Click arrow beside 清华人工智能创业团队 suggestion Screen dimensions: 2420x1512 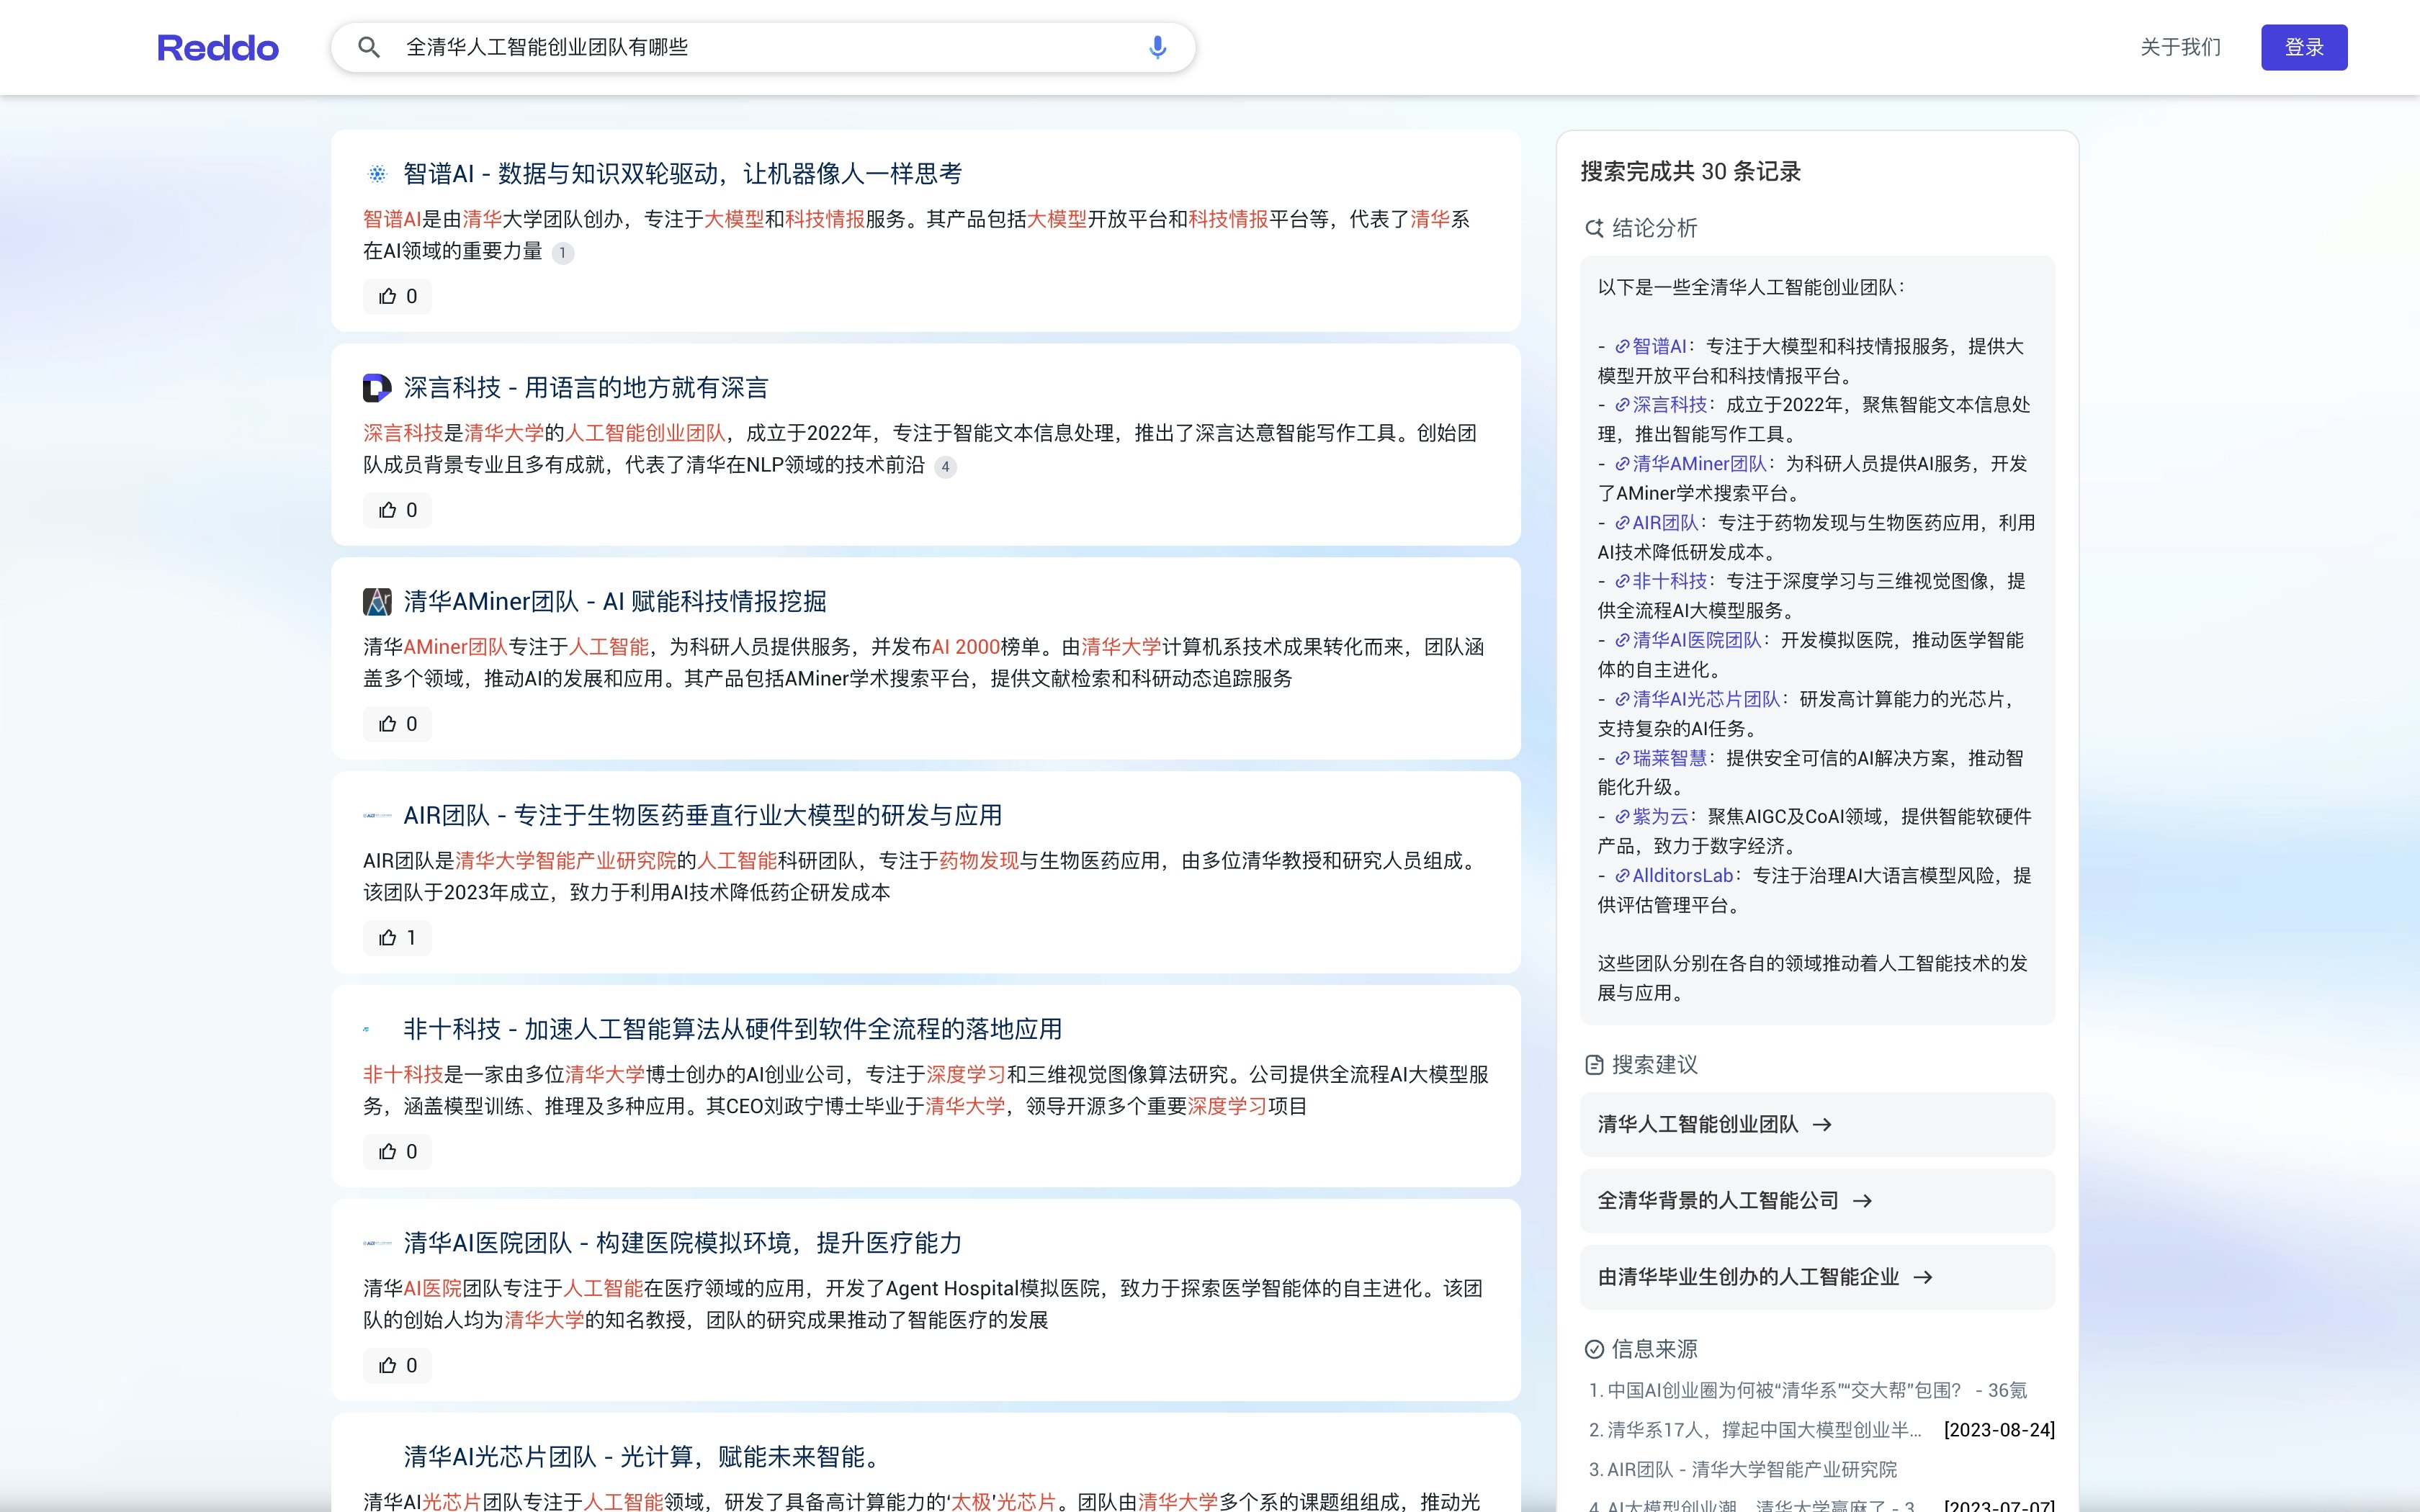point(1822,1125)
